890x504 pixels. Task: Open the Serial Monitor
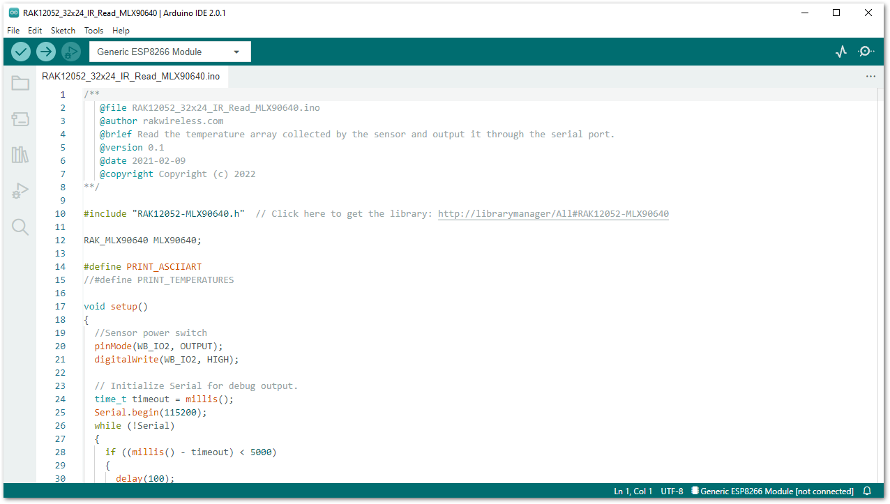tap(866, 52)
